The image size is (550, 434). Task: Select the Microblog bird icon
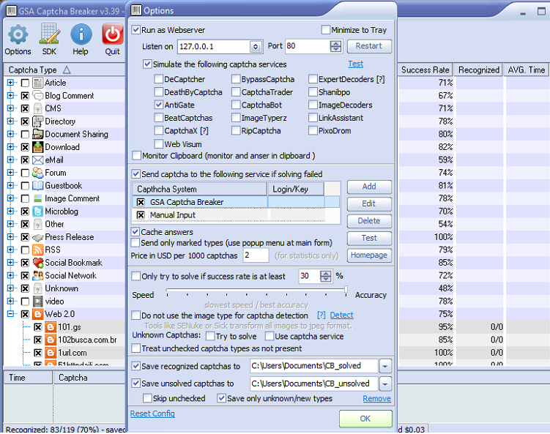click(x=37, y=211)
